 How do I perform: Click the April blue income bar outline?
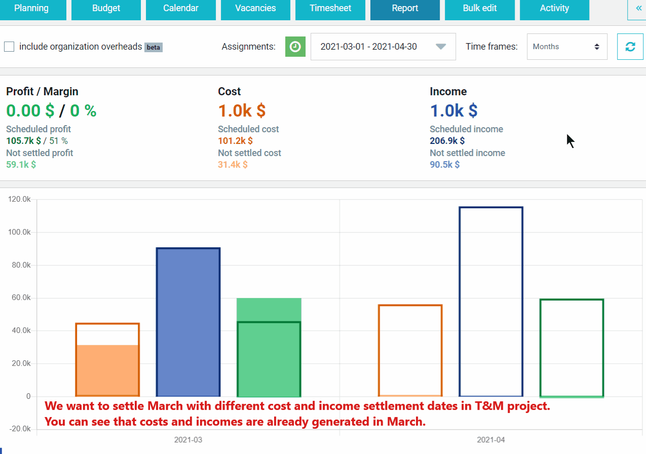(491, 301)
